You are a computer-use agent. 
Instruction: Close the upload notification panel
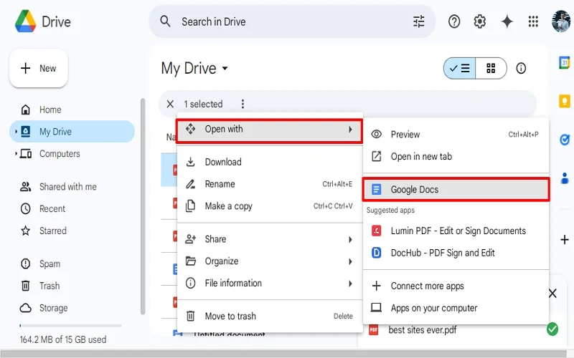(x=552, y=294)
